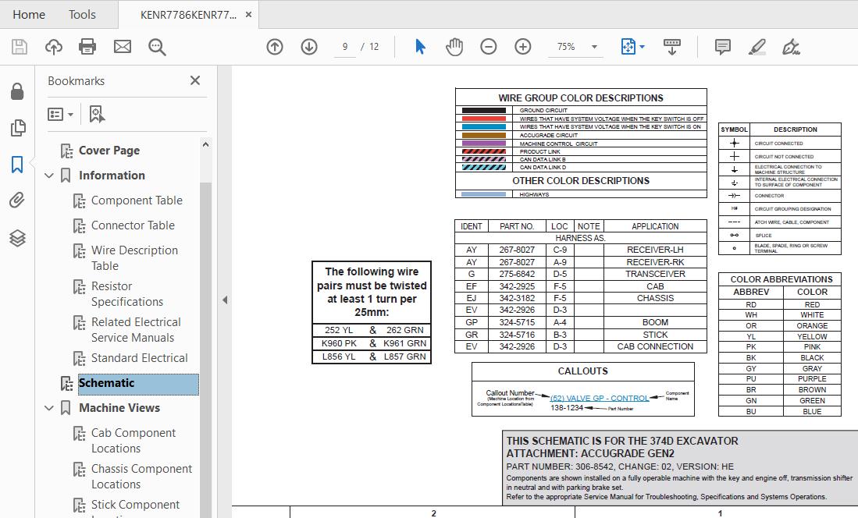Click the upload to cloud icon
The image size is (858, 518).
(x=54, y=47)
